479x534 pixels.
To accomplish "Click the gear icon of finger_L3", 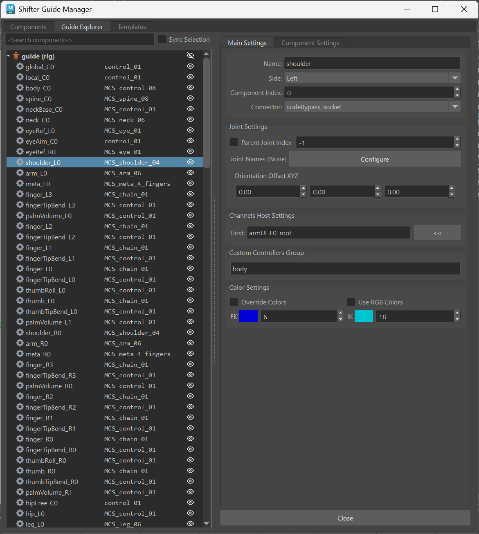I will [x=20, y=194].
